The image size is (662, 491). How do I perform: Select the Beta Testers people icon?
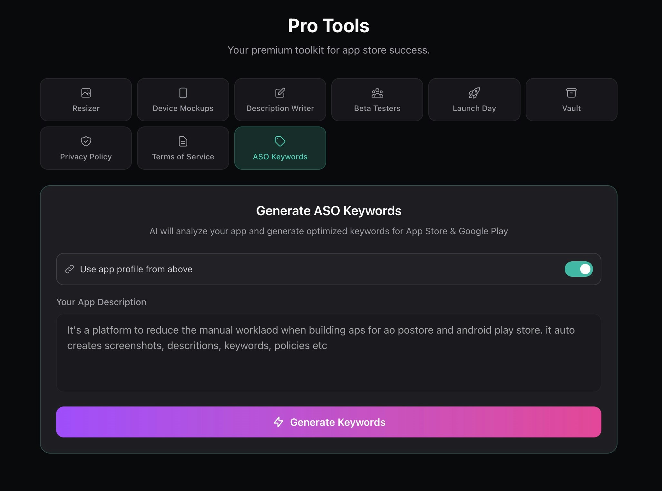coord(377,93)
